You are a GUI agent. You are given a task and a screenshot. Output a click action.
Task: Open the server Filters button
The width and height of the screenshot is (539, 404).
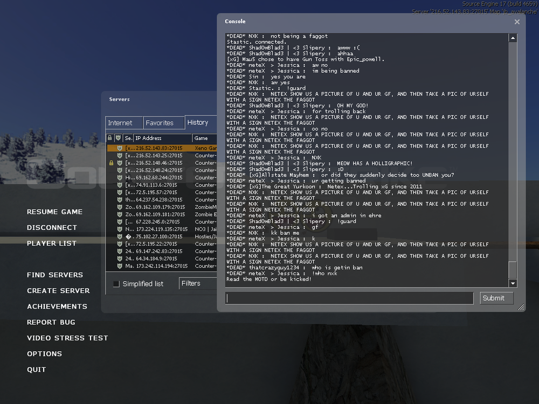198,283
